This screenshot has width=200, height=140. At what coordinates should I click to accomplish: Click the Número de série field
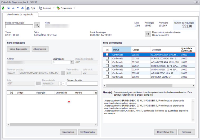click(x=82, y=83)
